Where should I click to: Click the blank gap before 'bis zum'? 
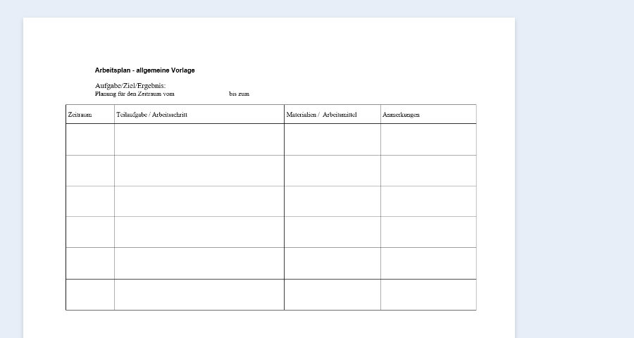[x=201, y=94]
